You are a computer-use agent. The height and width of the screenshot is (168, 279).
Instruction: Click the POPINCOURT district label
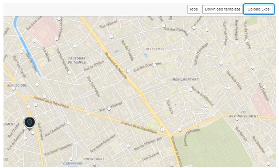(94, 159)
